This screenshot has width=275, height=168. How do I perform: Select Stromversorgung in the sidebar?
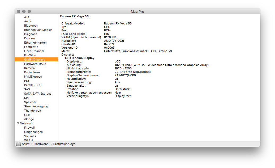[x=36, y=106]
